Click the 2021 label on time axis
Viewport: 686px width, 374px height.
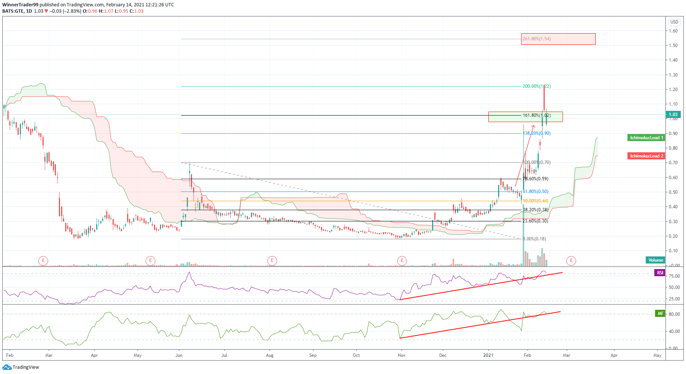pyautogui.click(x=488, y=355)
